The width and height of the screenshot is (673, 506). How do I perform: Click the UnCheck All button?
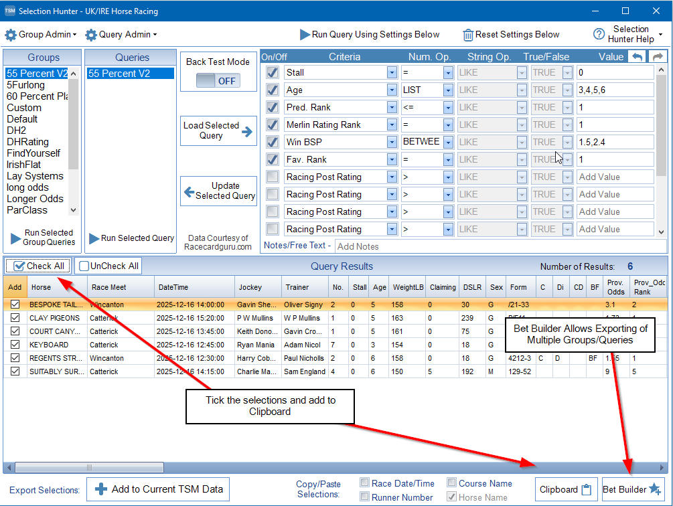pyautogui.click(x=108, y=266)
